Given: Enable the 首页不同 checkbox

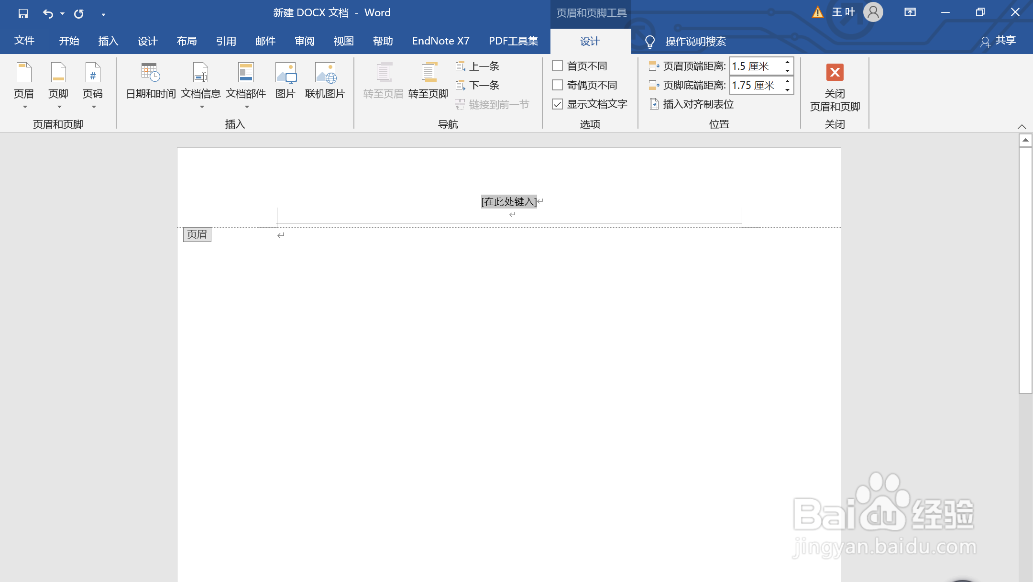Looking at the screenshot, I should point(558,66).
